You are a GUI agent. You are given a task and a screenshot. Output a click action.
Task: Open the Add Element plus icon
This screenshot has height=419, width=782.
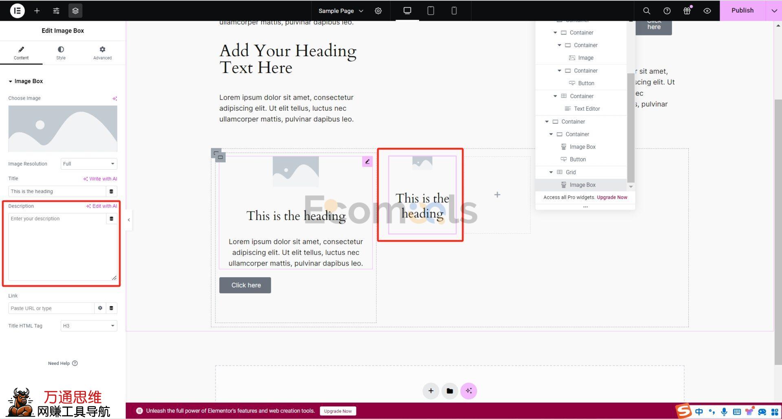pos(37,11)
